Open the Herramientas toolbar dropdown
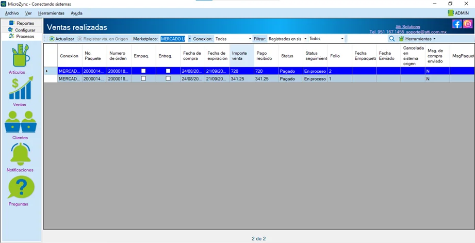The height and width of the screenshot is (243, 475). pos(417,39)
